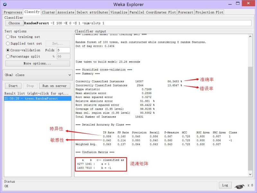
Task: Click Set to supply a test set
Action: (58, 43)
